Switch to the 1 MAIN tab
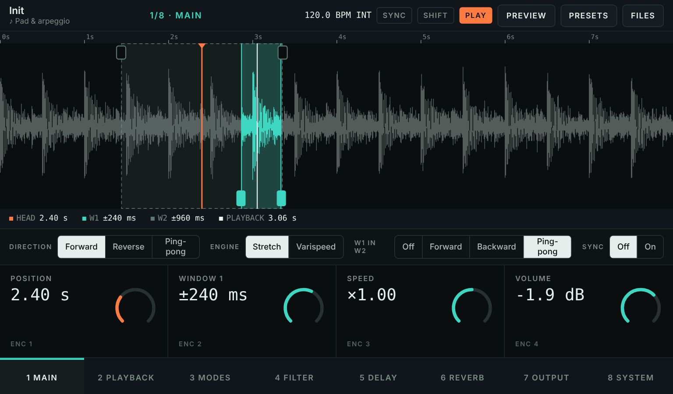673x394 pixels. [x=42, y=377]
